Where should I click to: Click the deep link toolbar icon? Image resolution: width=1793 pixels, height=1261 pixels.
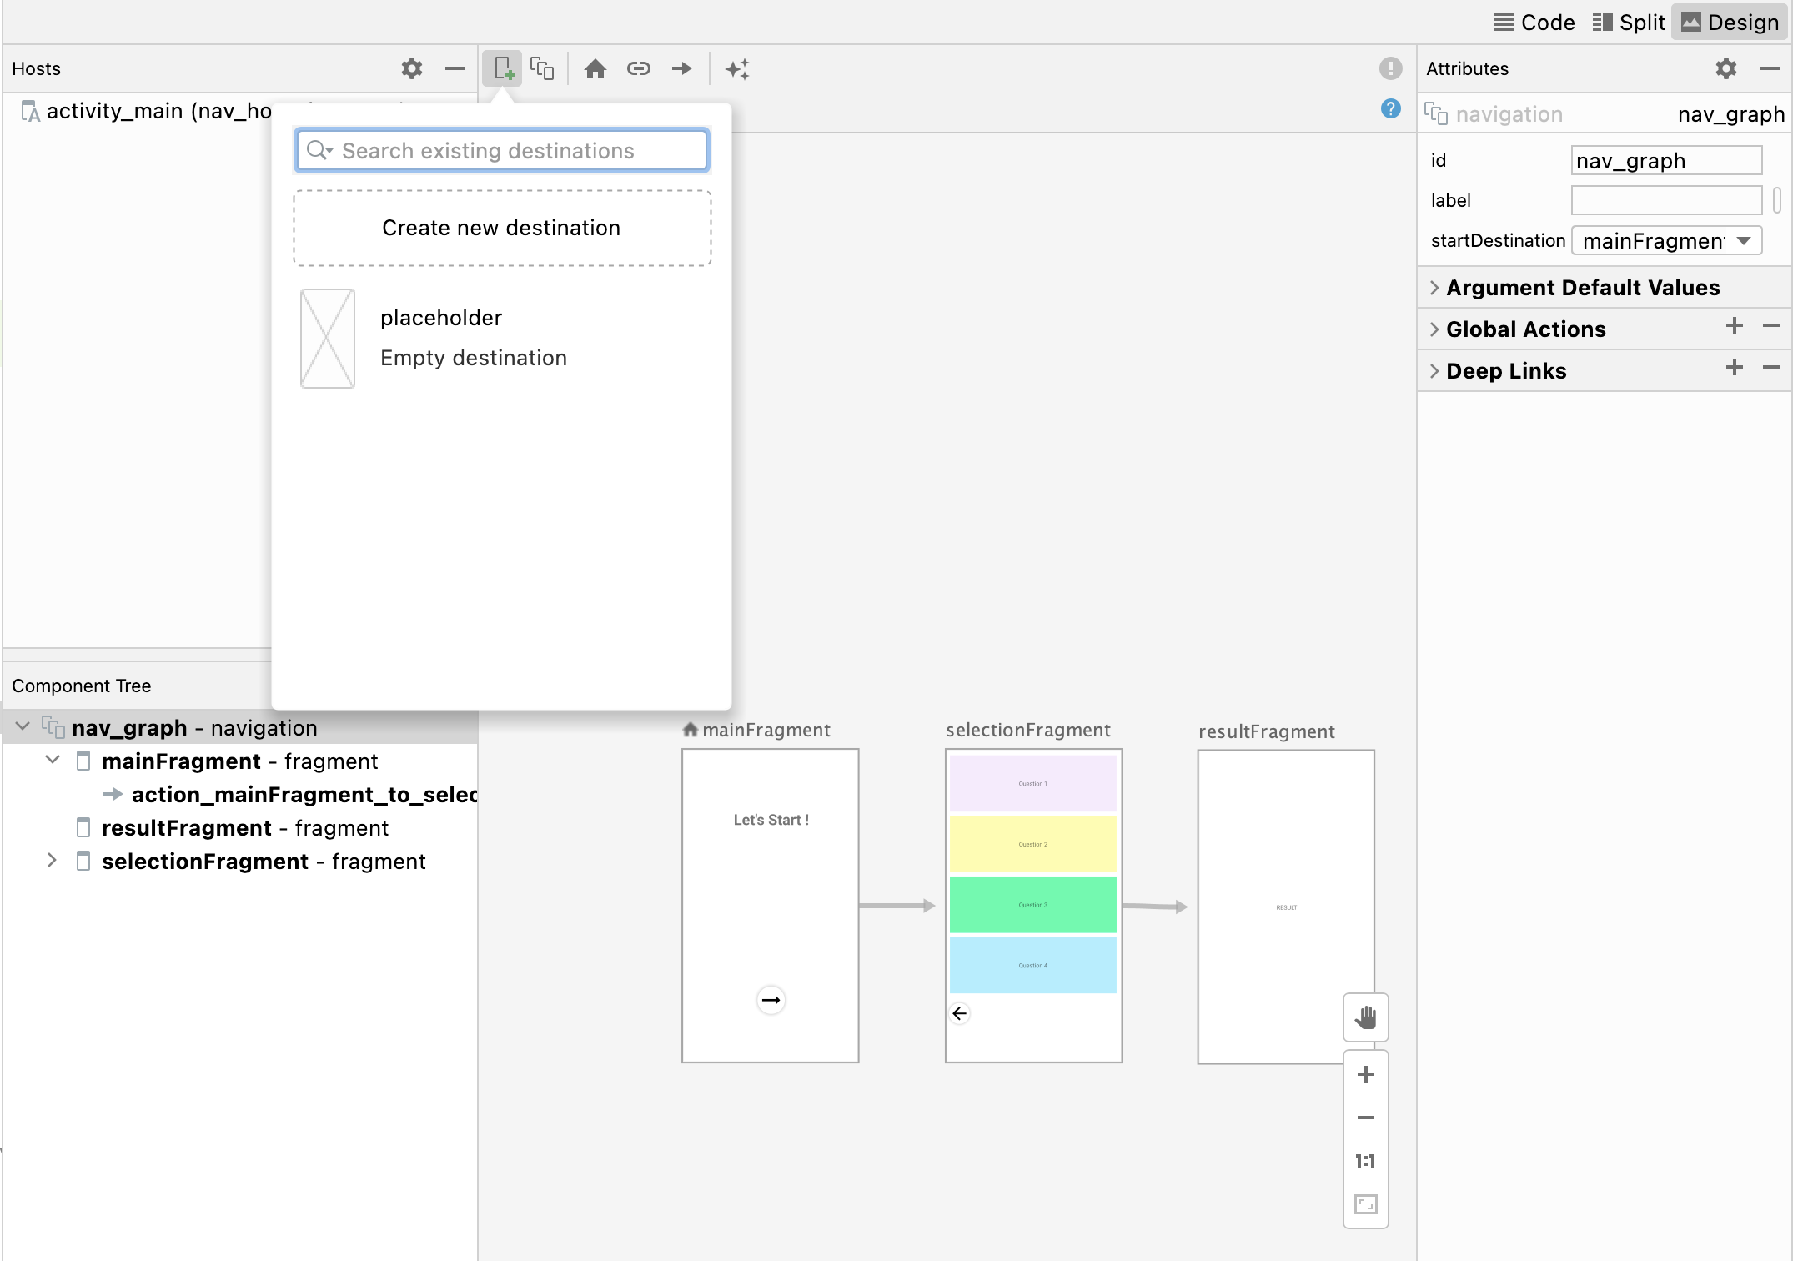pyautogui.click(x=639, y=68)
